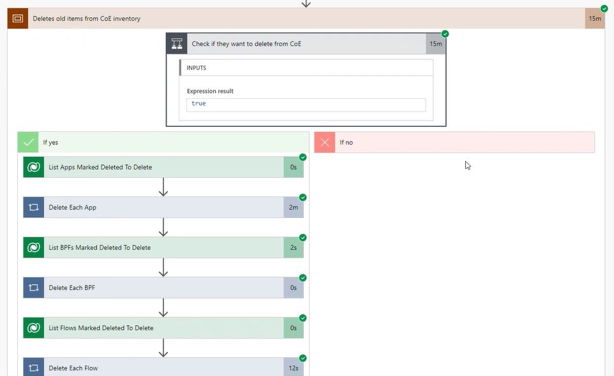Click the Dataverse icon on List BPFs Marked Deleted

[x=34, y=248]
